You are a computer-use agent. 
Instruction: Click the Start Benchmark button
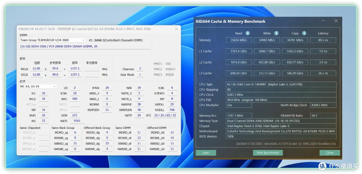[268, 153]
